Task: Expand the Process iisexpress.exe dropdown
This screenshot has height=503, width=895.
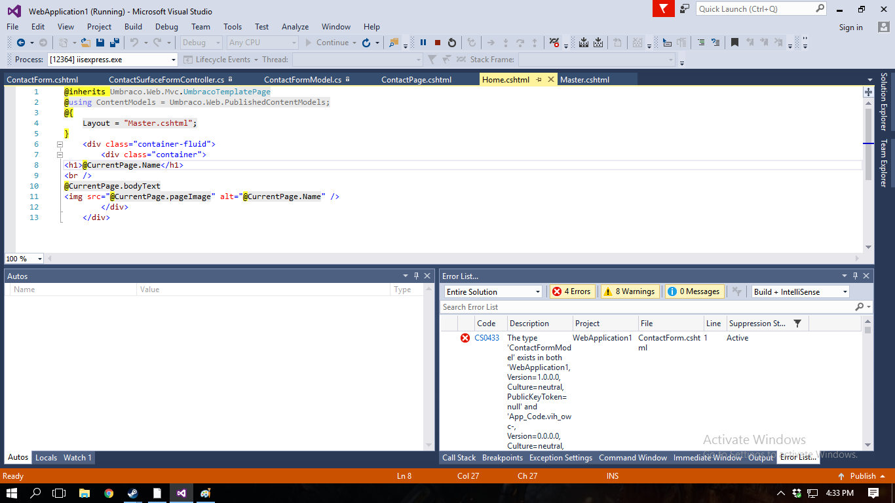Action: point(174,60)
